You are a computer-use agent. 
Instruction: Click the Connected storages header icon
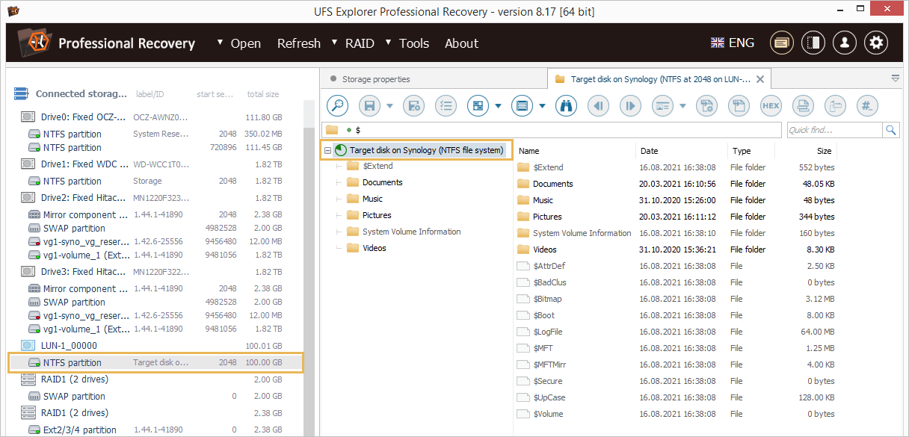[x=21, y=94]
